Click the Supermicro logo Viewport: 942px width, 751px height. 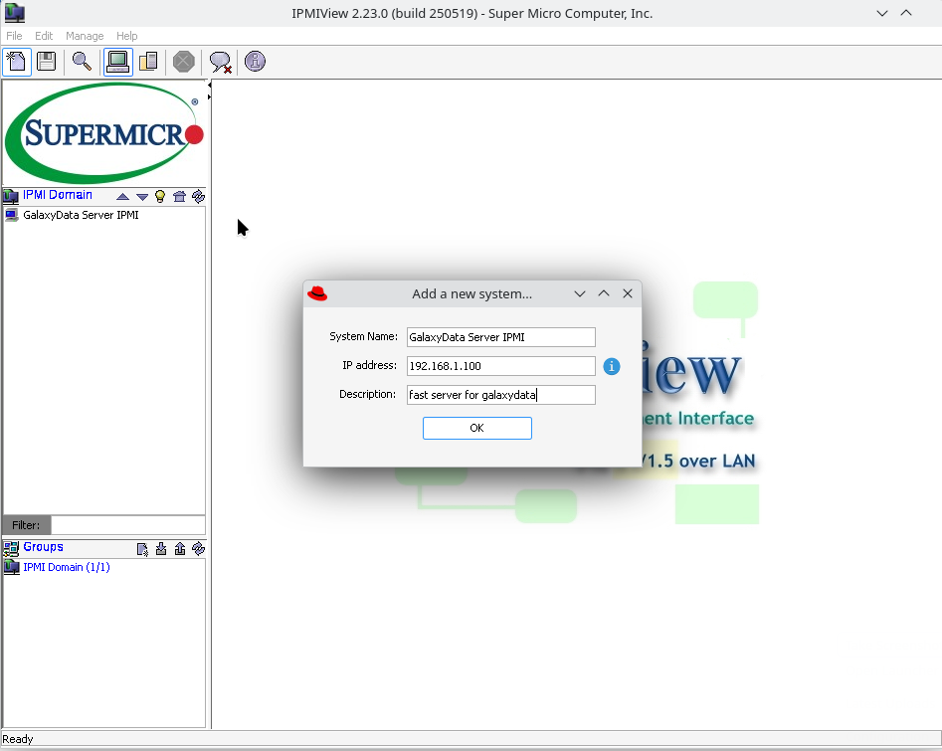(104, 132)
